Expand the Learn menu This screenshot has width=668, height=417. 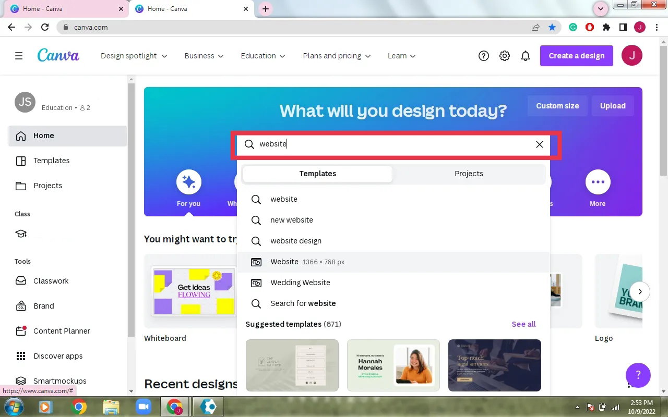tap(402, 56)
